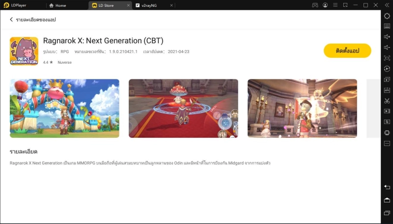Click the 4.4 star rating
The image size is (393, 224).
(48, 63)
